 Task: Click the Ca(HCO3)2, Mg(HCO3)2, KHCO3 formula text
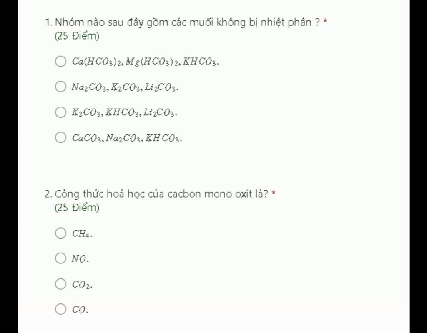145,62
